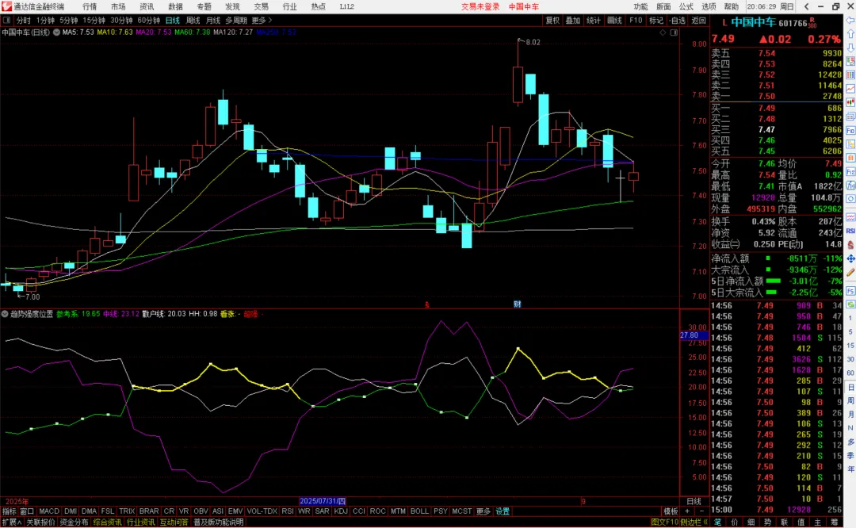Click the 2025/07/31/四 date marker
Screen dimensions: 856x528
[323, 501]
